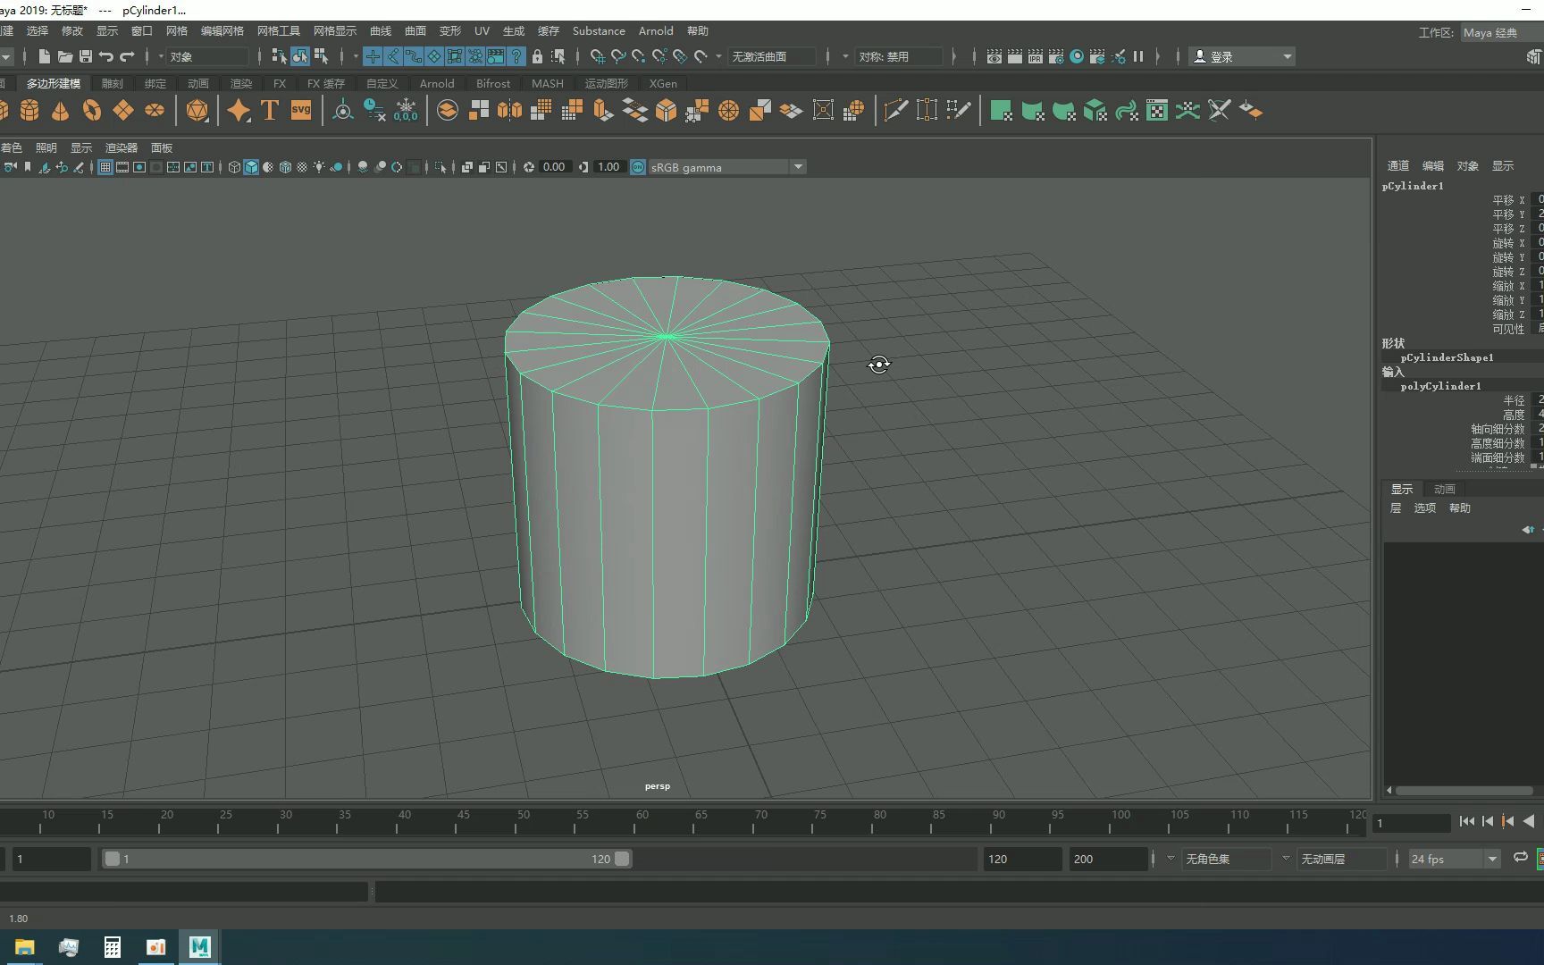Click the polygon Type (T) tool icon

tap(270, 111)
